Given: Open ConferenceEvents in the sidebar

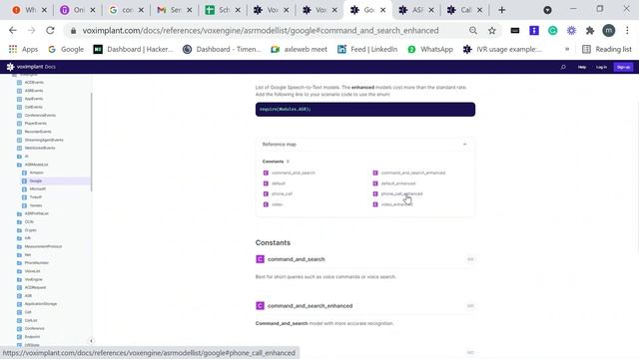Looking at the screenshot, I should (40, 116).
